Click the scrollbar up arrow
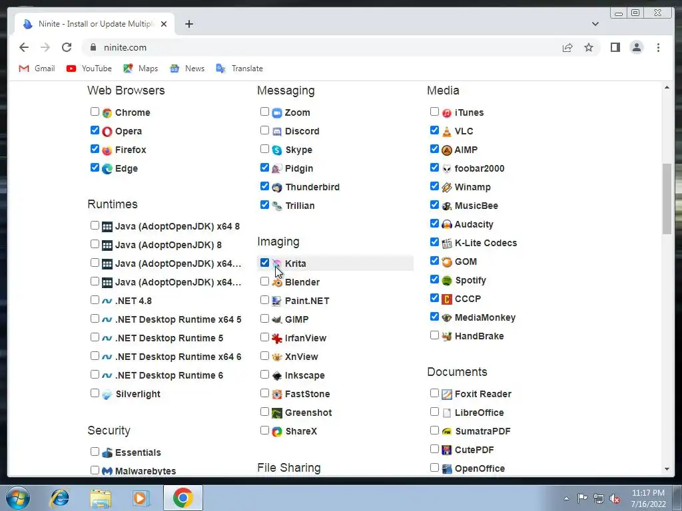The height and width of the screenshot is (511, 682). [667, 87]
